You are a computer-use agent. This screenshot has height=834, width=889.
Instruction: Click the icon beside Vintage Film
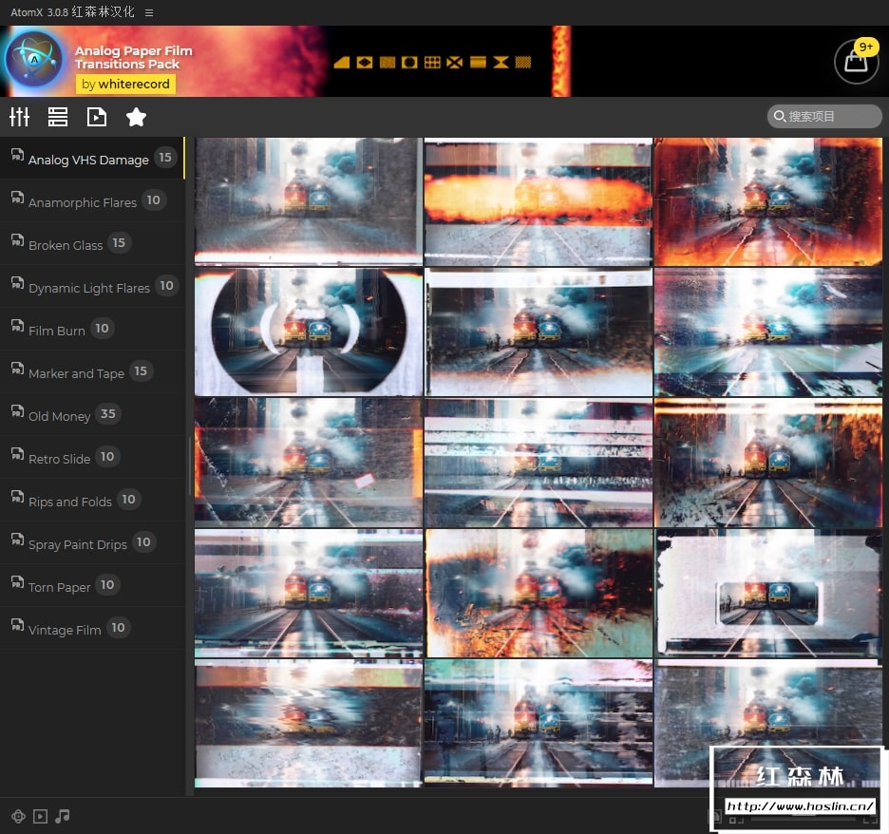tap(18, 625)
